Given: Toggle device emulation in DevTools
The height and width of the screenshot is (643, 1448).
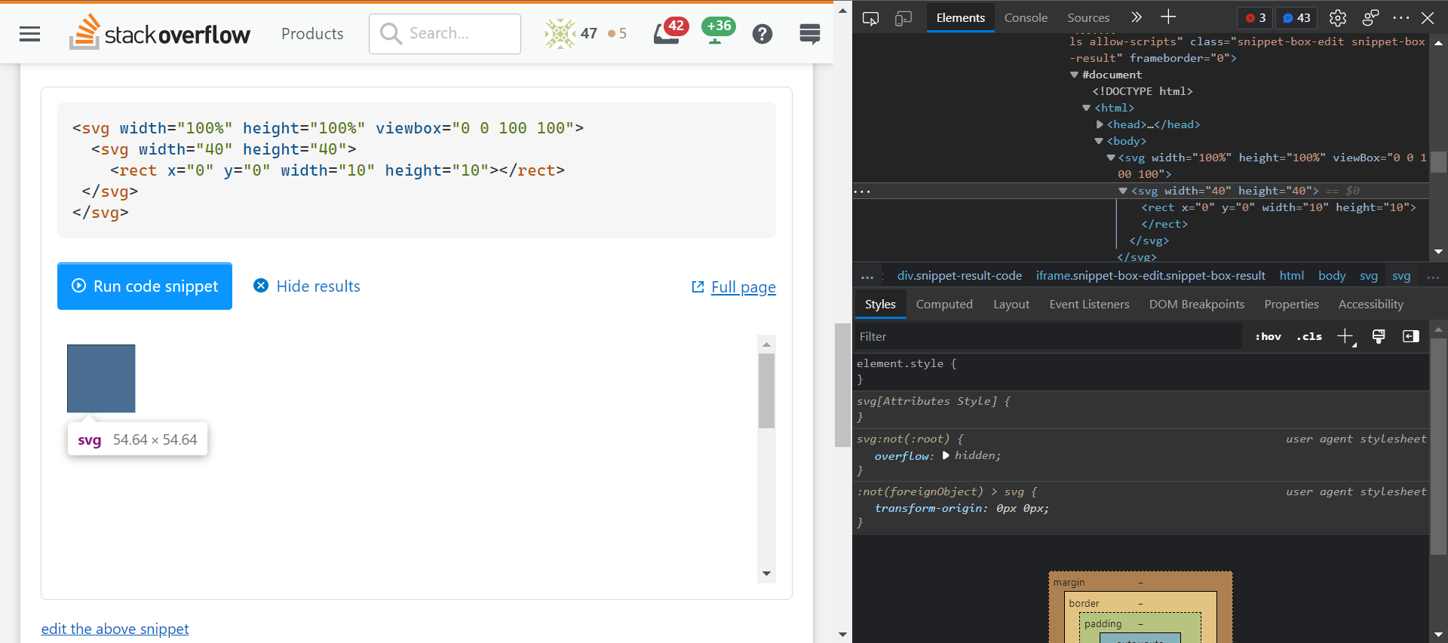Looking at the screenshot, I should pyautogui.click(x=903, y=18).
